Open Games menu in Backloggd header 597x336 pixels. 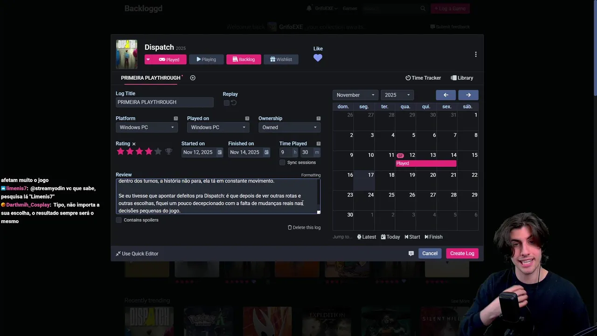350,8
